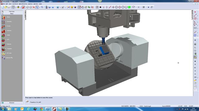
Task: Expand the select tool dropdown arrow
Action: click(x=39, y=7)
